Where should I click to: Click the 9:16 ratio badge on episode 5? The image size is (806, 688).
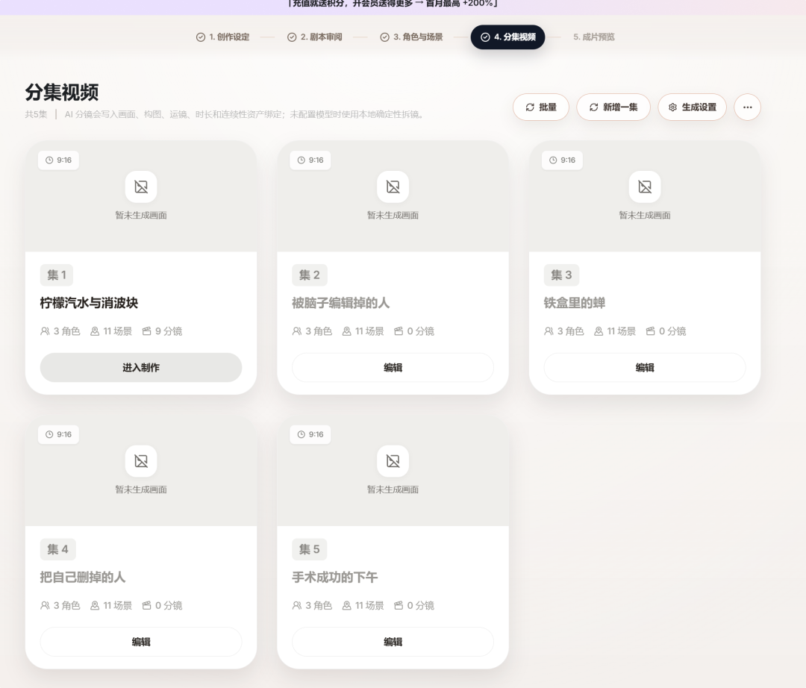pyautogui.click(x=310, y=435)
